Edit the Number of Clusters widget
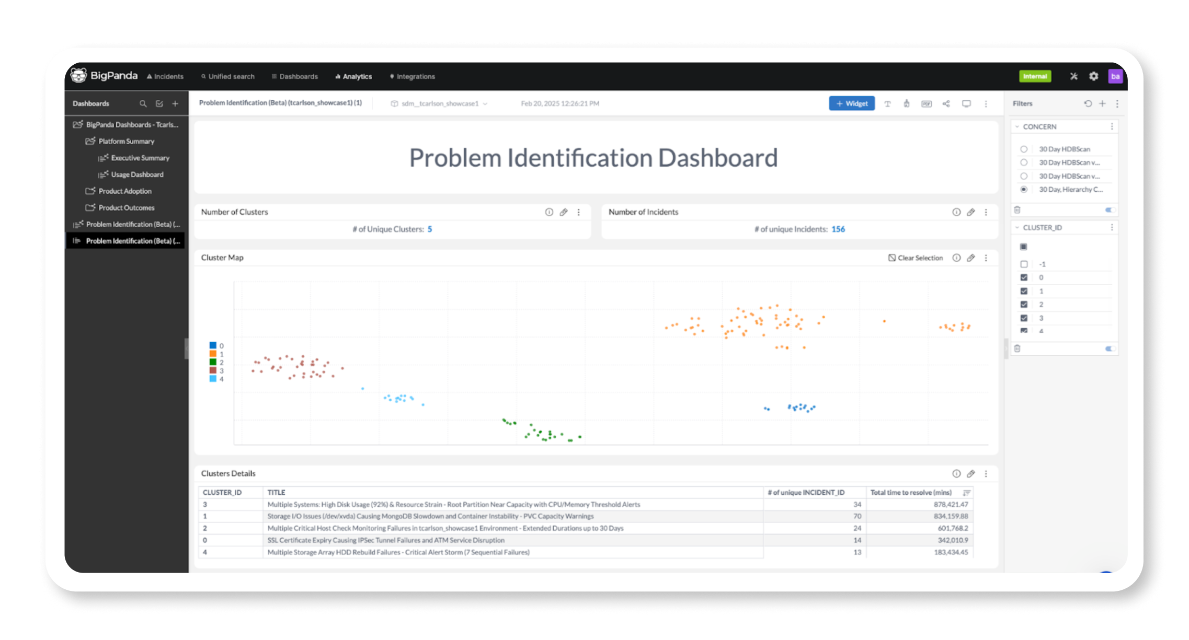 coord(563,212)
